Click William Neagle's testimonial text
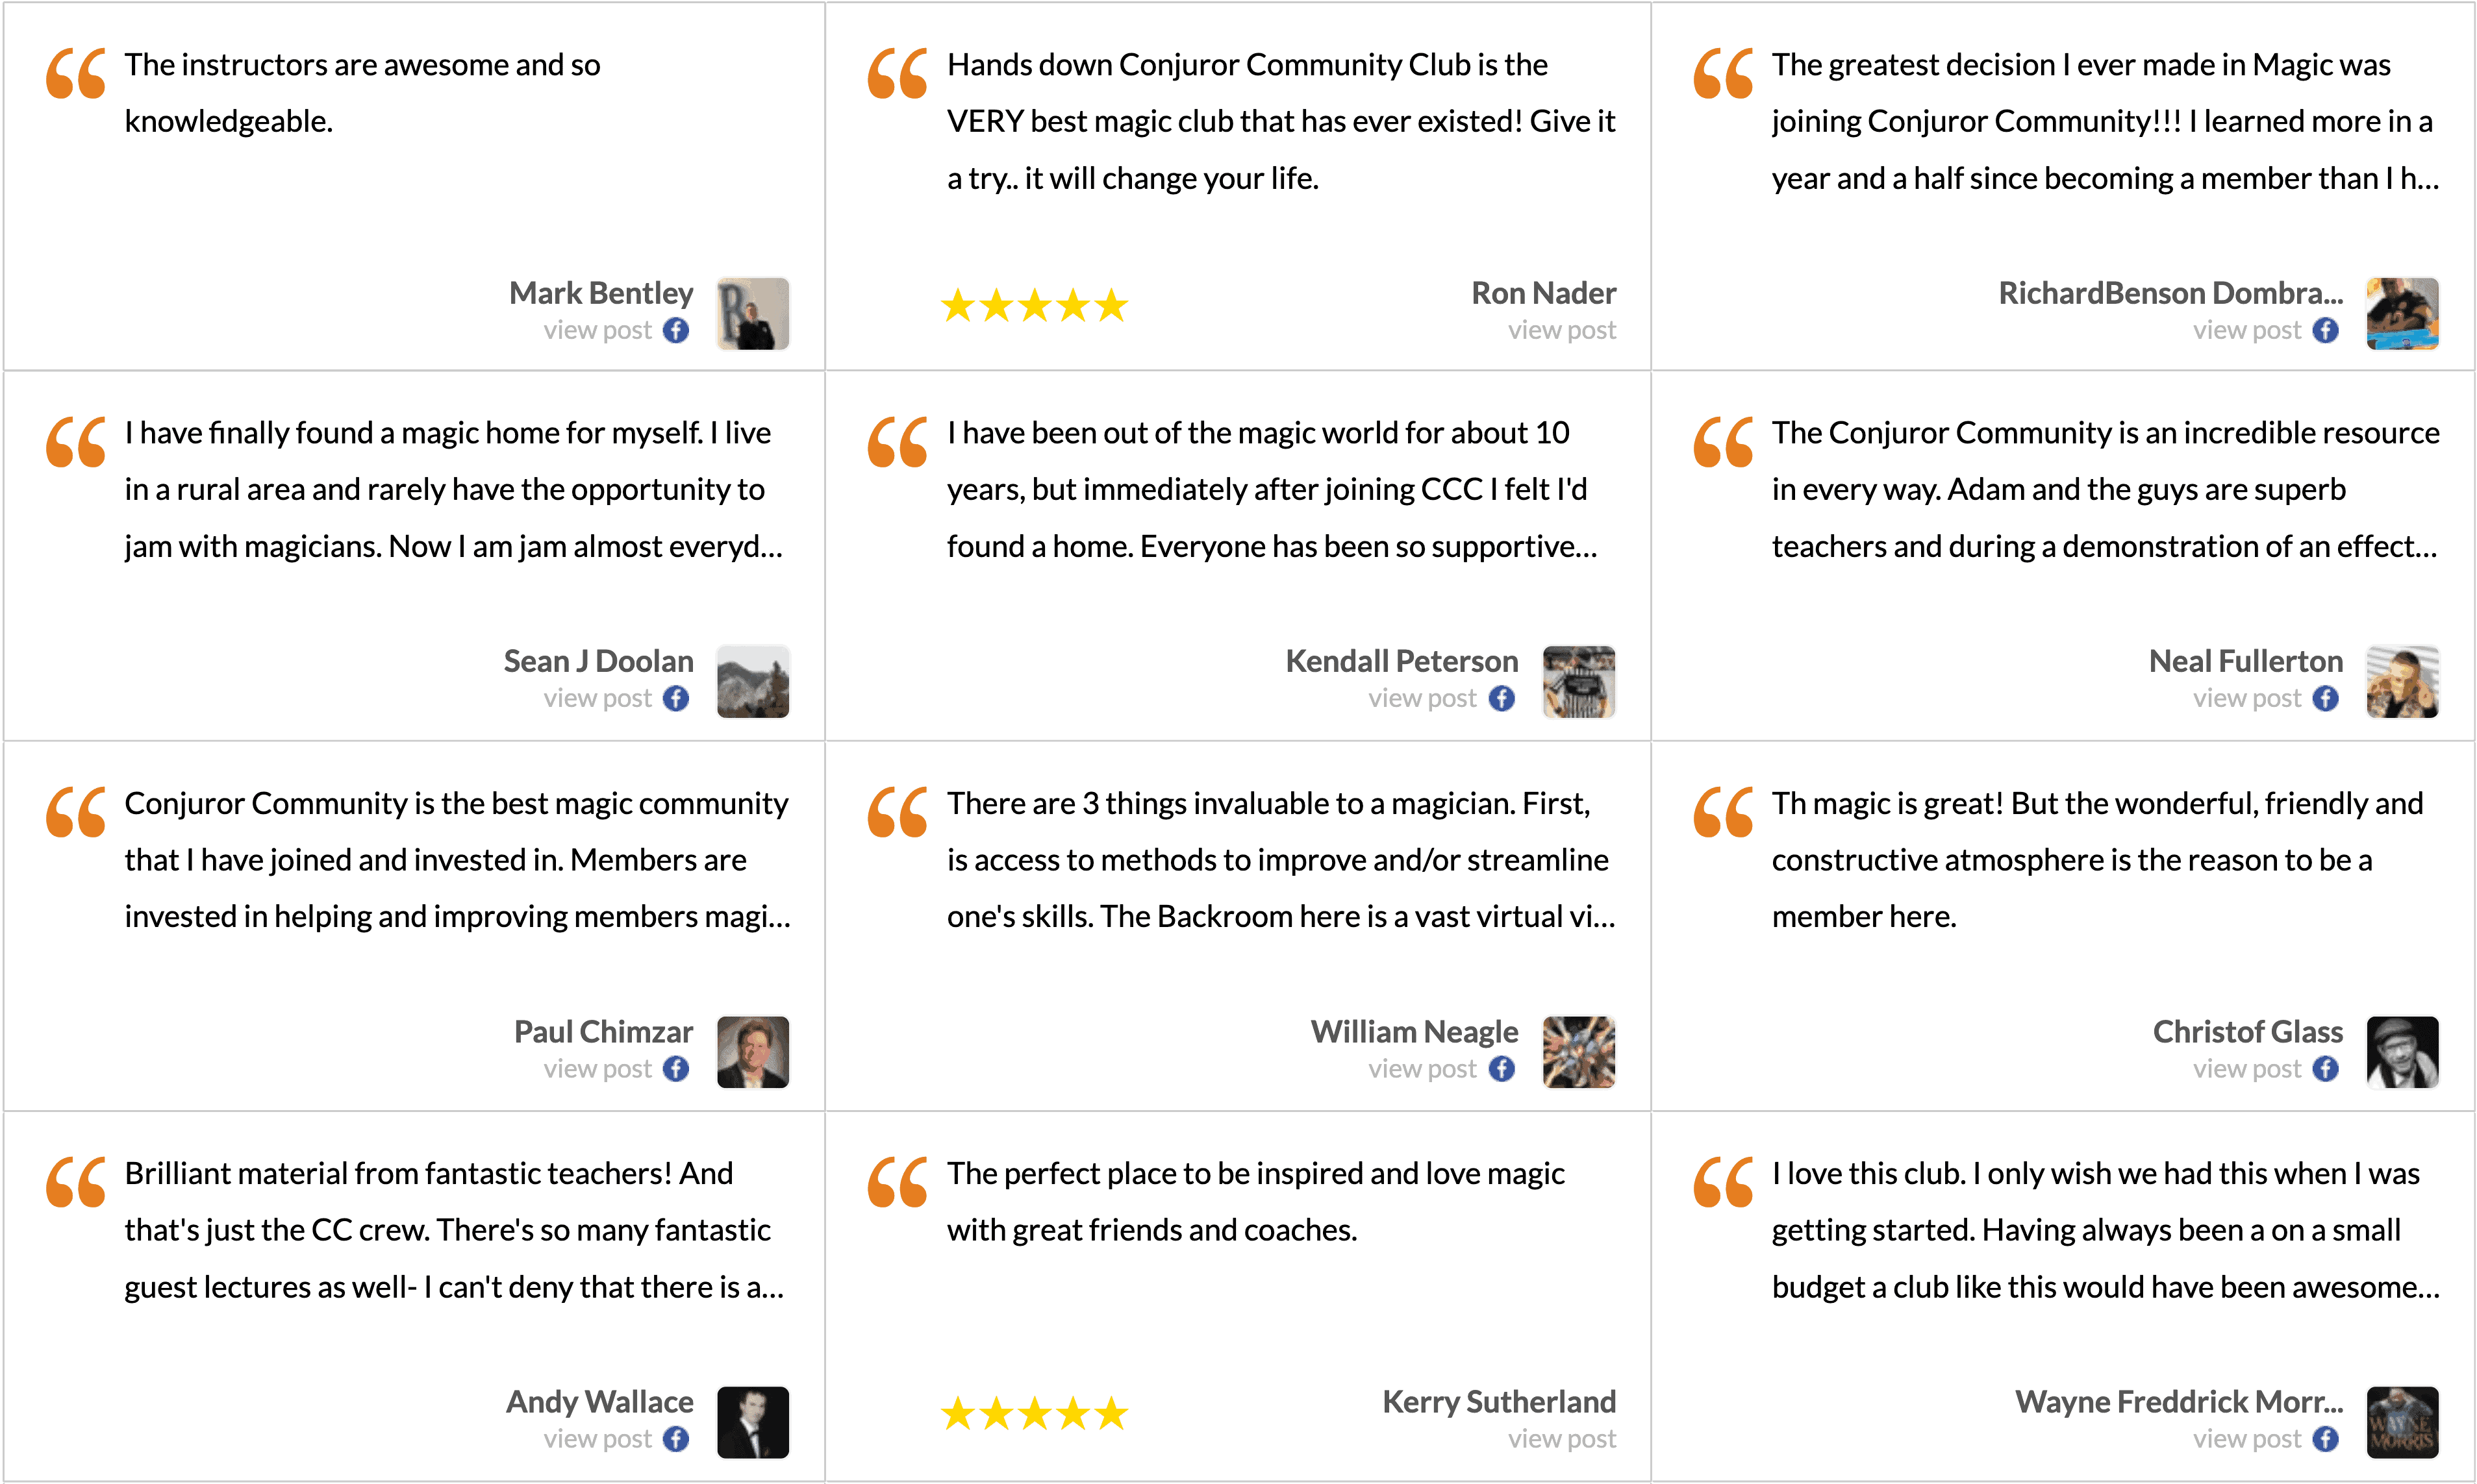Viewport: 2477px width, 1484px height. pyautogui.click(x=1281, y=860)
